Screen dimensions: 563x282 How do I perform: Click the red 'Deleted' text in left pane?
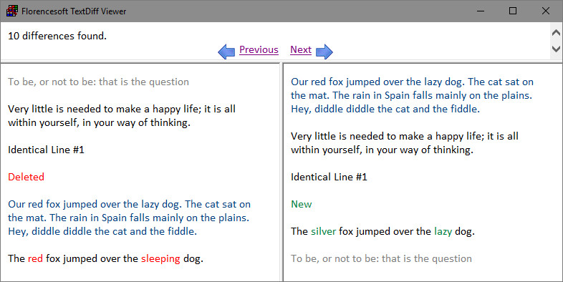click(x=27, y=177)
